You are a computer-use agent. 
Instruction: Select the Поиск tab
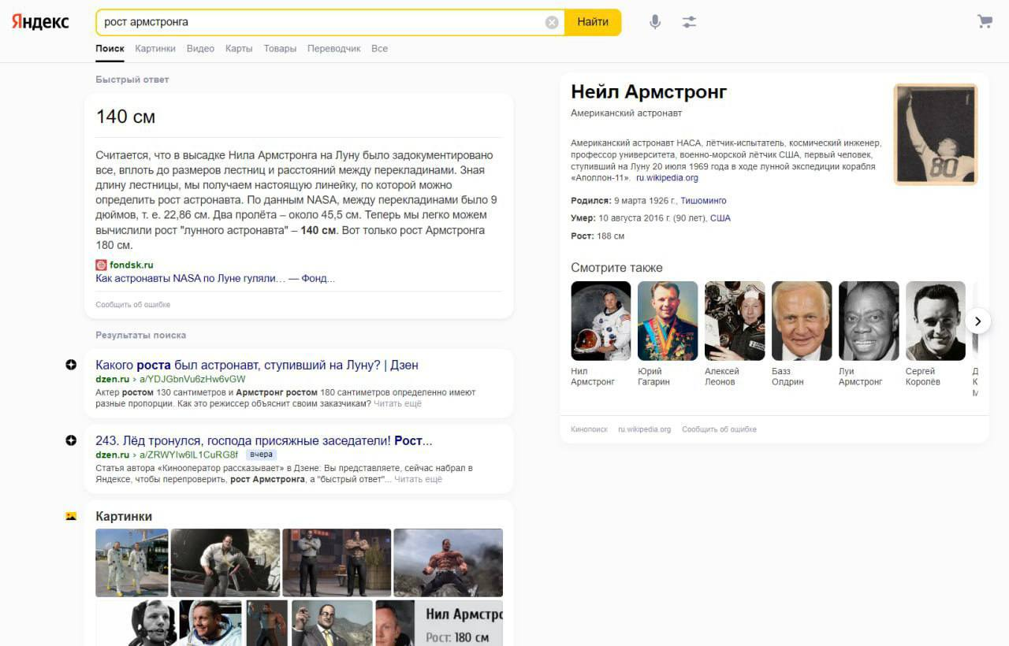click(110, 48)
